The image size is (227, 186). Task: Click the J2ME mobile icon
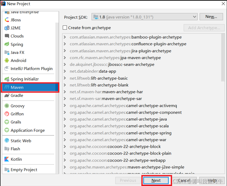click(7, 28)
